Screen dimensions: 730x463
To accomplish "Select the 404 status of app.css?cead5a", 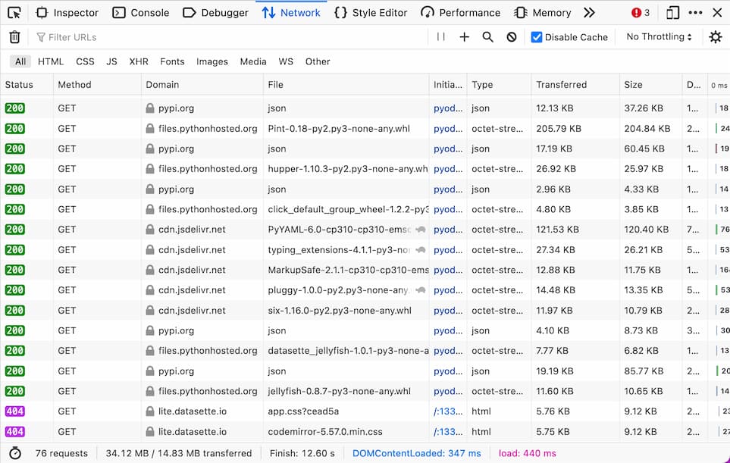I will coord(15,411).
